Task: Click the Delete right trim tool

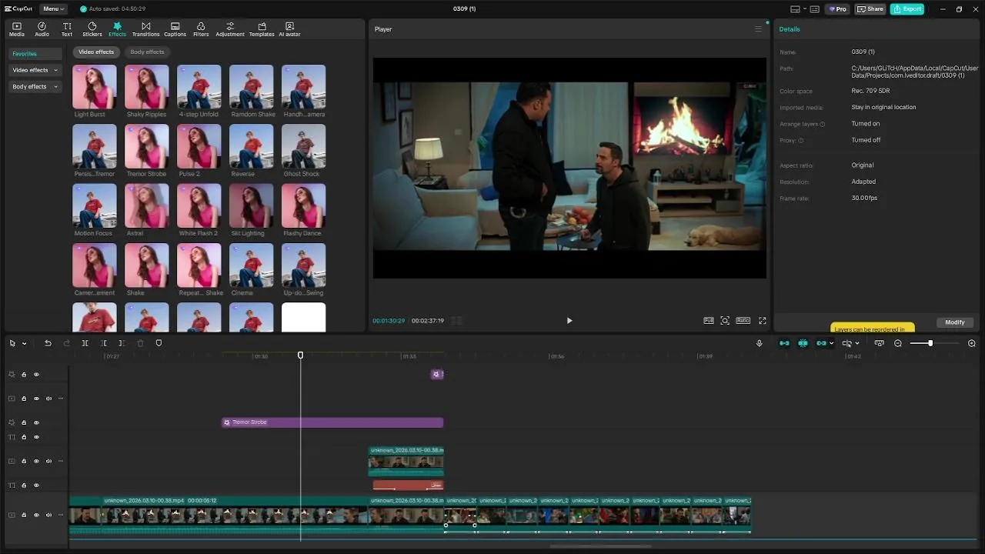Action: (x=122, y=343)
